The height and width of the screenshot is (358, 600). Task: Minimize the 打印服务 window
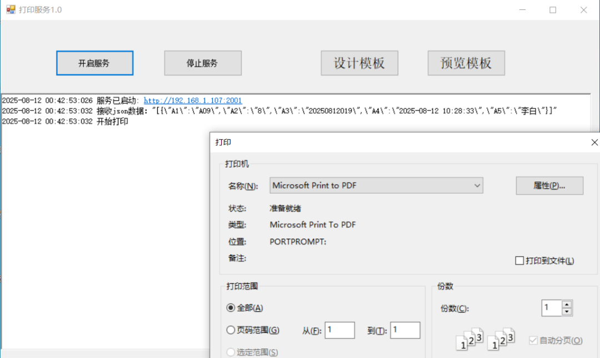[522, 10]
